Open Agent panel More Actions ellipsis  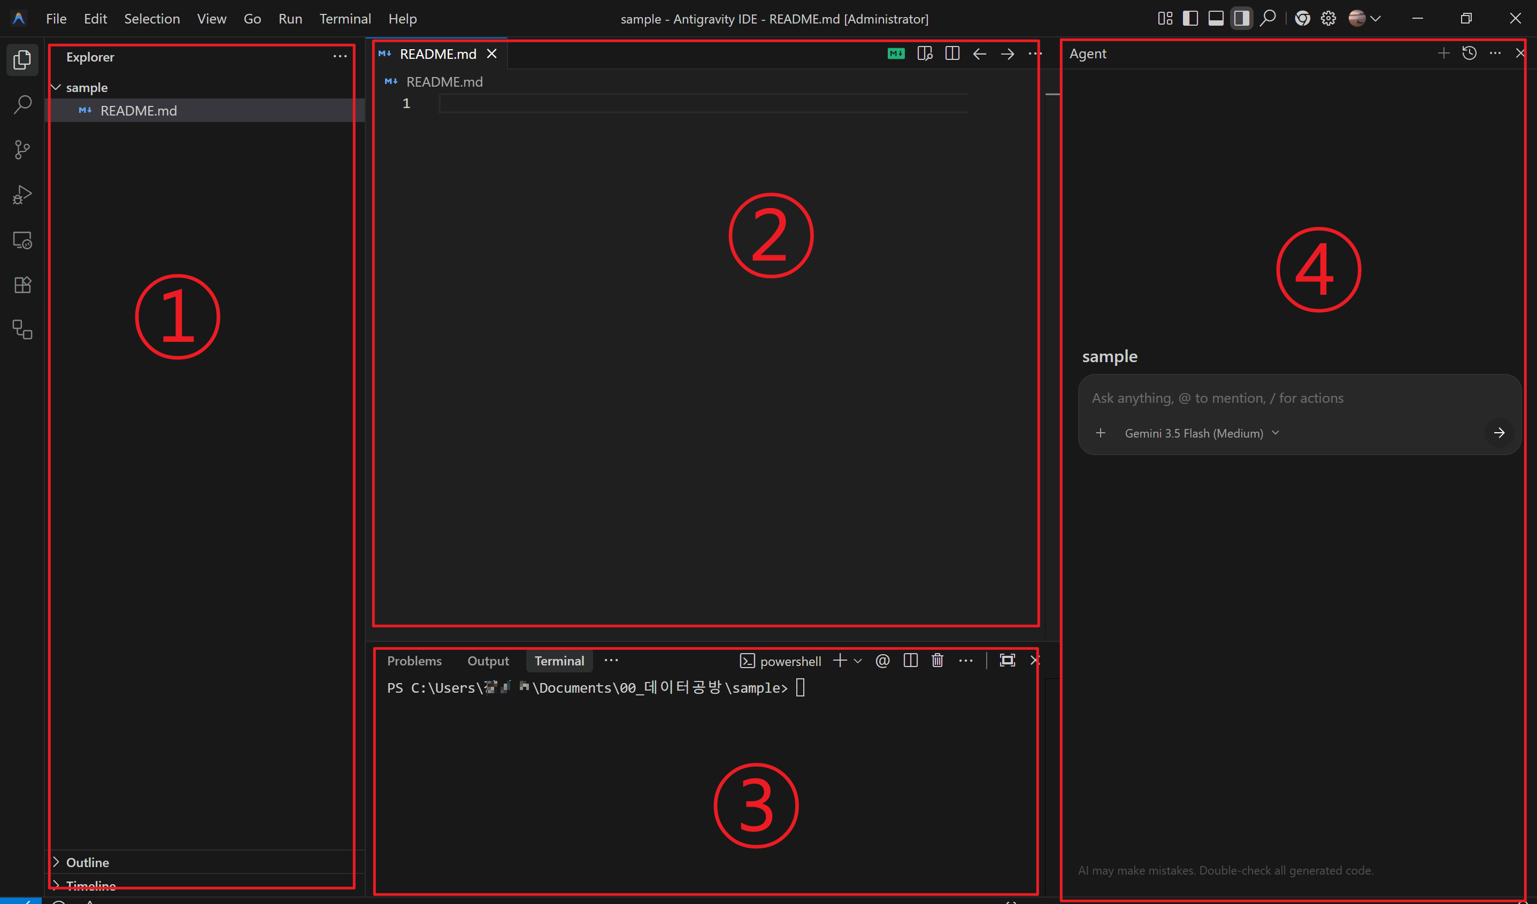[1495, 53]
